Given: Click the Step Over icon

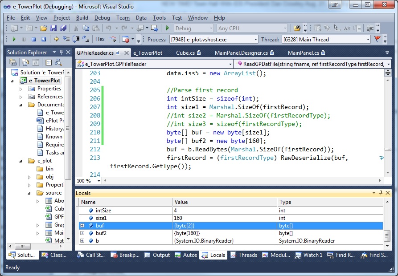Looking at the screenshot, I should point(76,39).
